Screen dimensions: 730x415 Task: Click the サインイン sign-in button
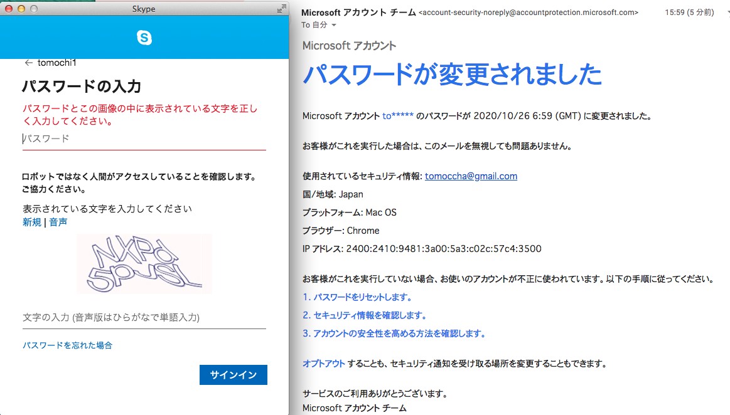tap(233, 375)
